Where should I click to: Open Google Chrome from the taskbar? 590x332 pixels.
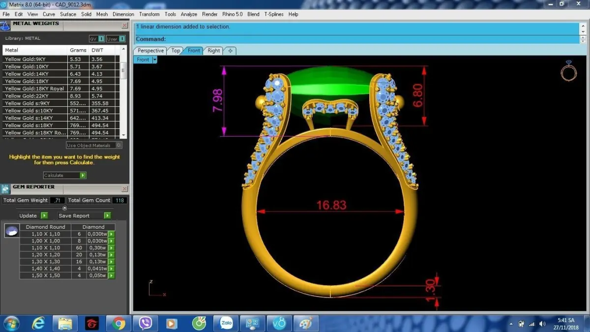(118, 324)
